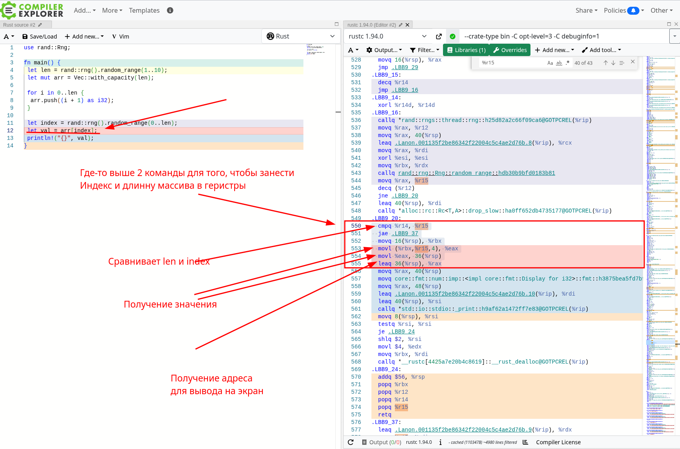Click the '40 of 43' match counter
This screenshot has width=680, height=449.
(583, 63)
